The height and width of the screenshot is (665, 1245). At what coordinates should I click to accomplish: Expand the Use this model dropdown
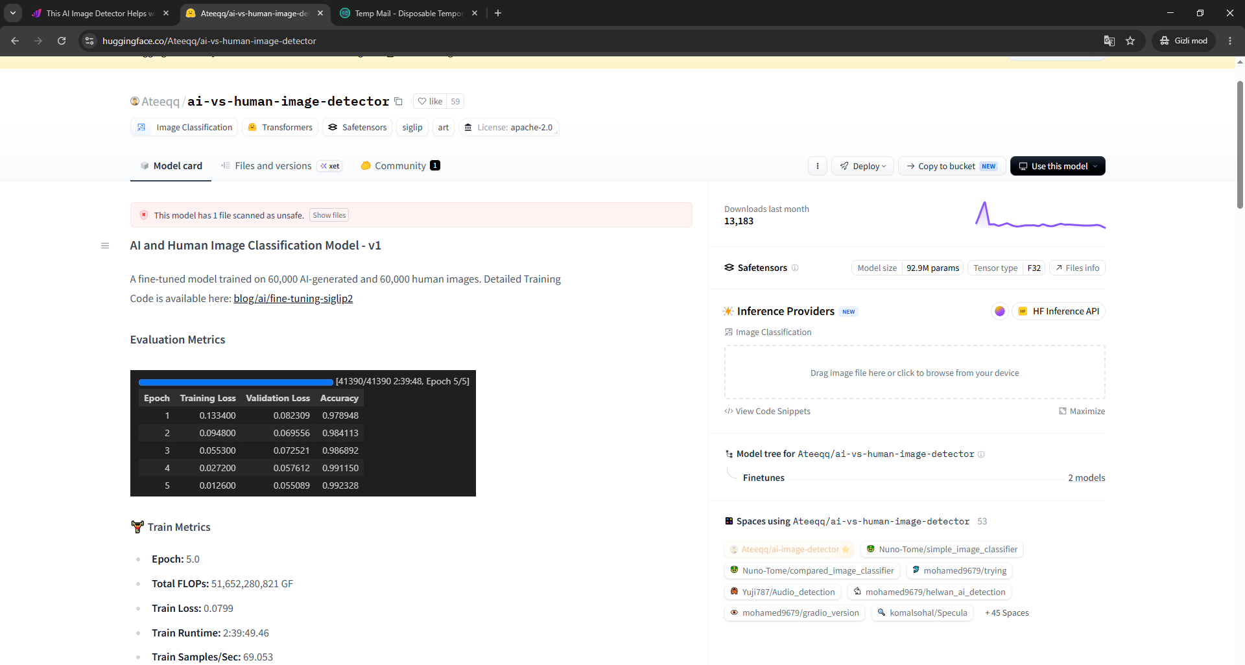coord(1058,166)
